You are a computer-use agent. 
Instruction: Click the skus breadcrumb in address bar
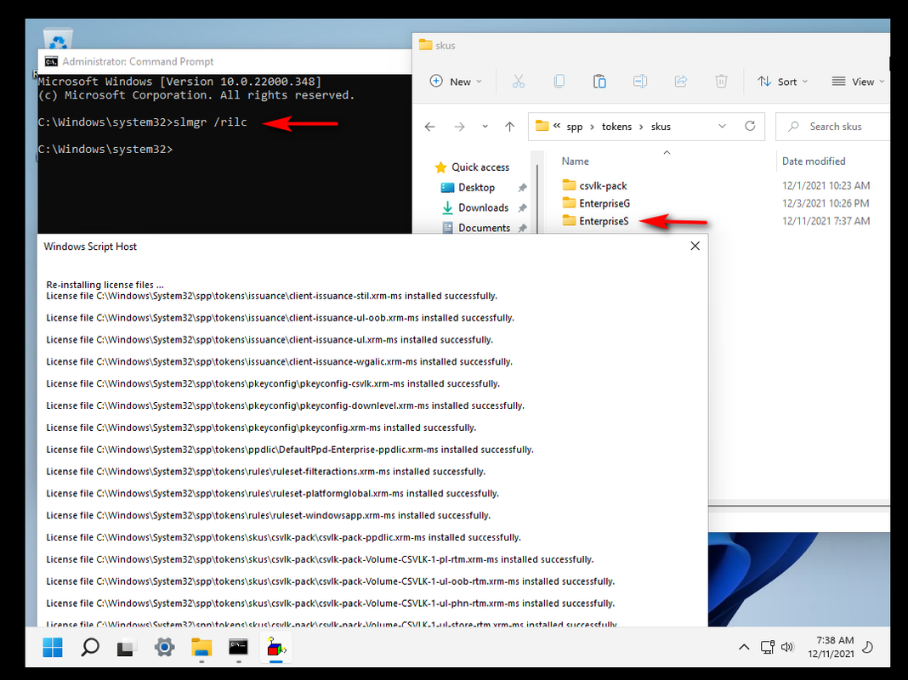click(x=661, y=127)
